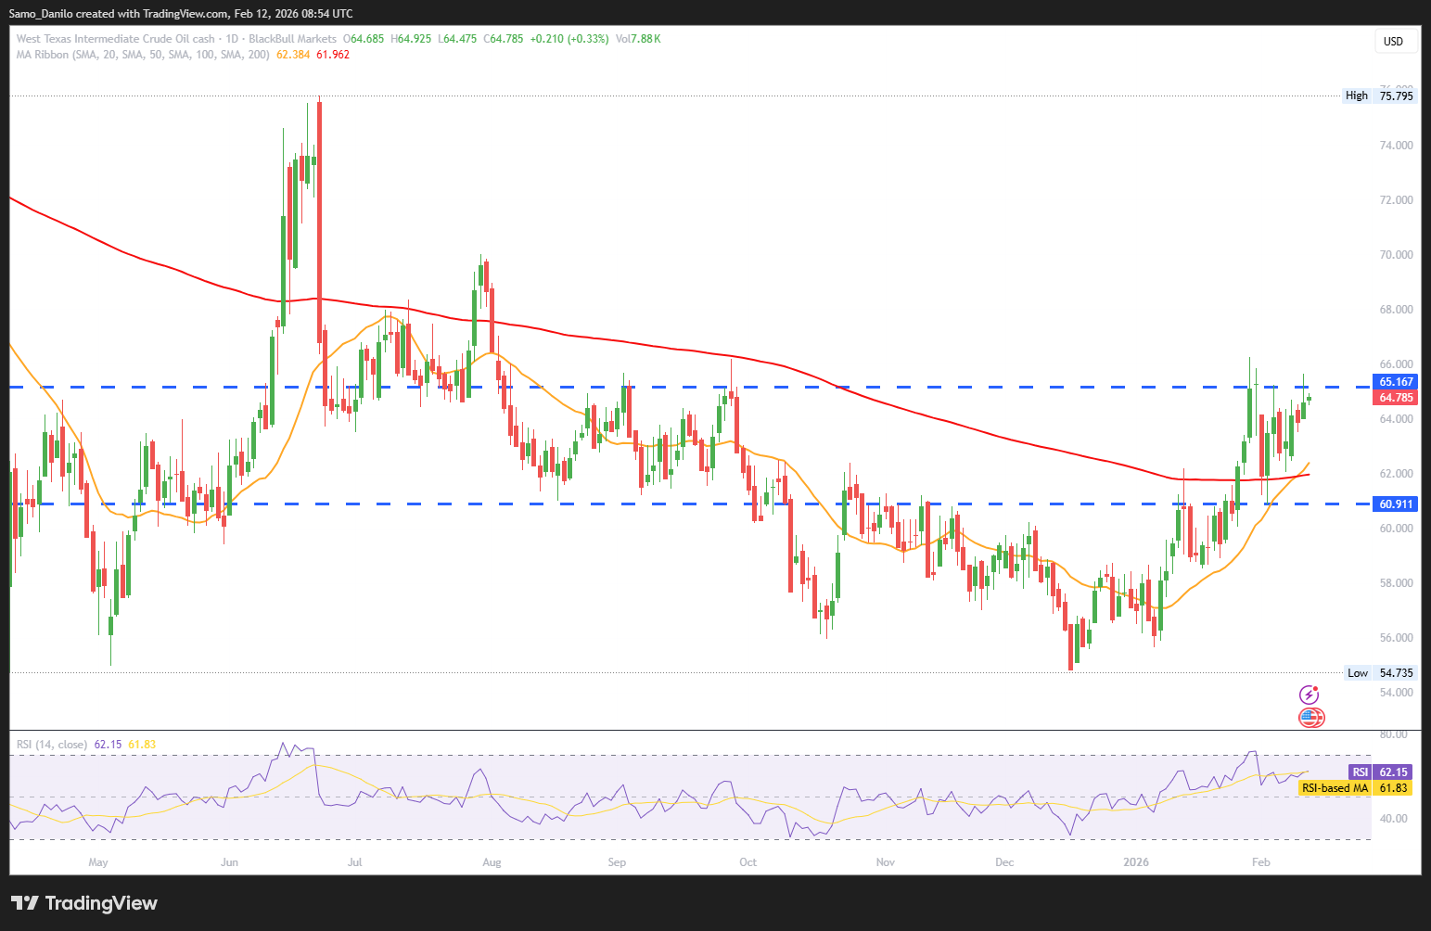Viewport: 1431px width, 931px height.
Task: Click the Feb label on time axis
Action: click(1260, 862)
